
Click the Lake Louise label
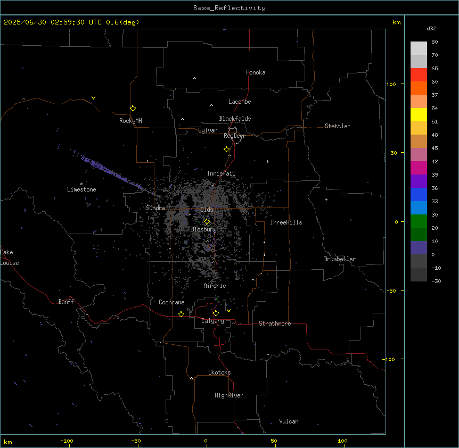[x=10, y=258]
